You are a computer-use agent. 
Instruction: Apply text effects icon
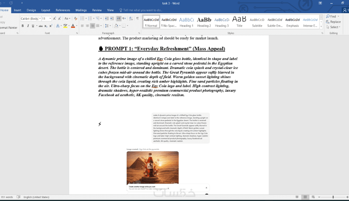point(58,26)
